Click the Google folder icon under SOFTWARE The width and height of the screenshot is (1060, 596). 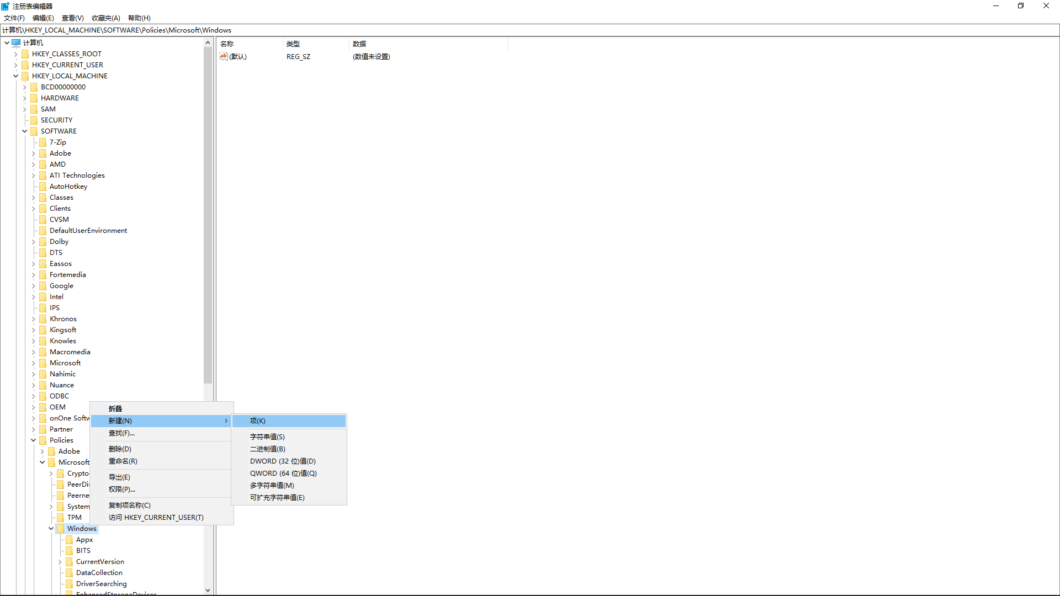click(43, 285)
